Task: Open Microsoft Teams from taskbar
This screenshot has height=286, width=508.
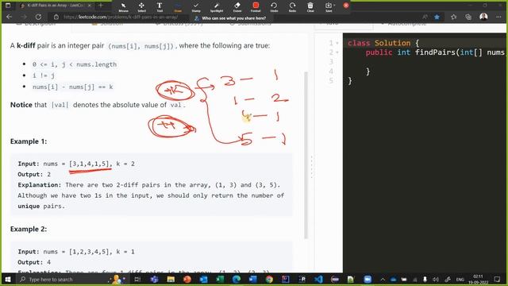Action: point(154,279)
